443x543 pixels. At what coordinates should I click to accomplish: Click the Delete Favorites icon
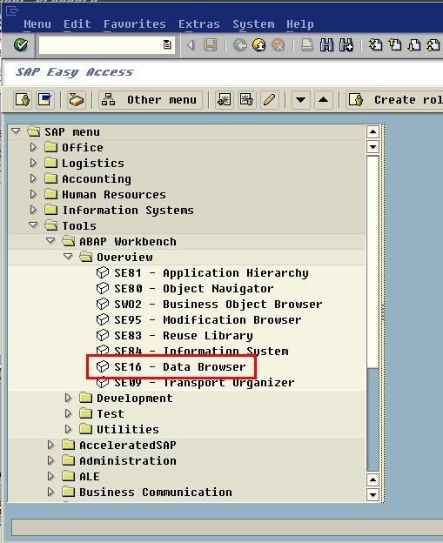click(246, 100)
